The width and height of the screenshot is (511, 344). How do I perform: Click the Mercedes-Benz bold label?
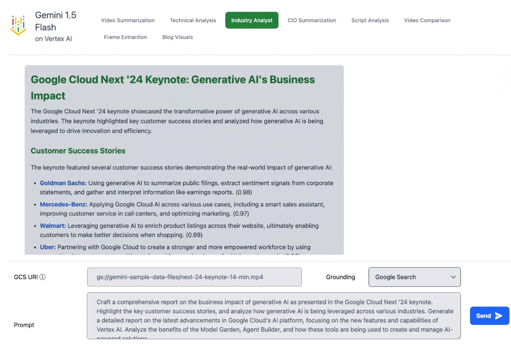pos(63,204)
